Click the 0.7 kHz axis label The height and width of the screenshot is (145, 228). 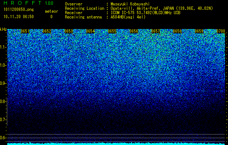3,120
